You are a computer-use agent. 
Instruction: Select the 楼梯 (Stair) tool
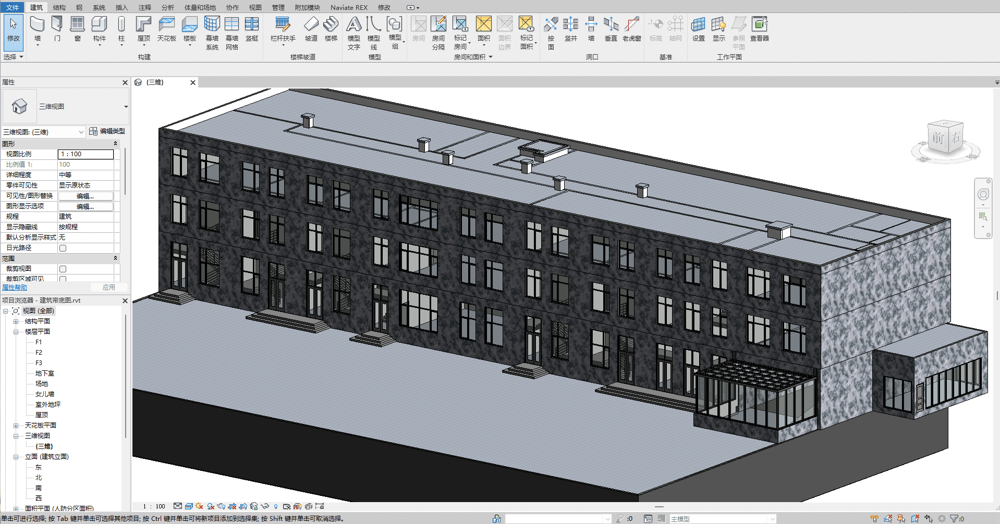pos(331,25)
